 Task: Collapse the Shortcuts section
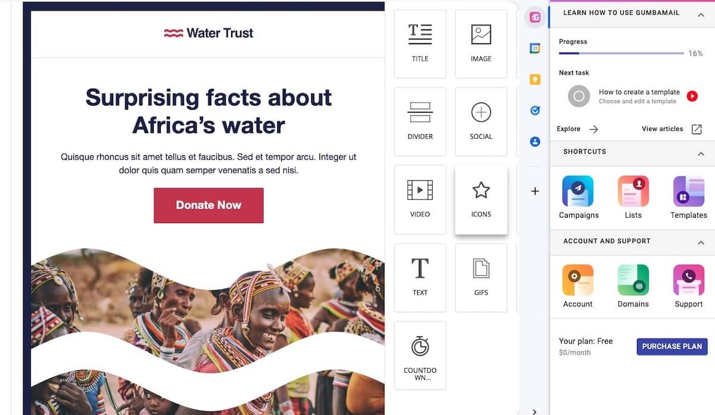click(x=701, y=154)
